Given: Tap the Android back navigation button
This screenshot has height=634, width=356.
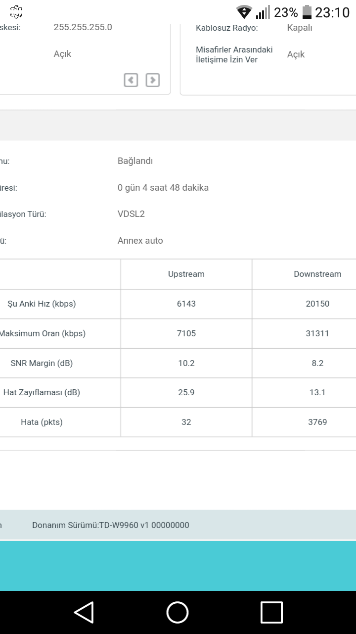Looking at the screenshot, I should pyautogui.click(x=84, y=612).
